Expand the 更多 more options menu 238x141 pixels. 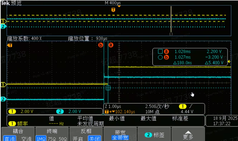click(x=188, y=134)
